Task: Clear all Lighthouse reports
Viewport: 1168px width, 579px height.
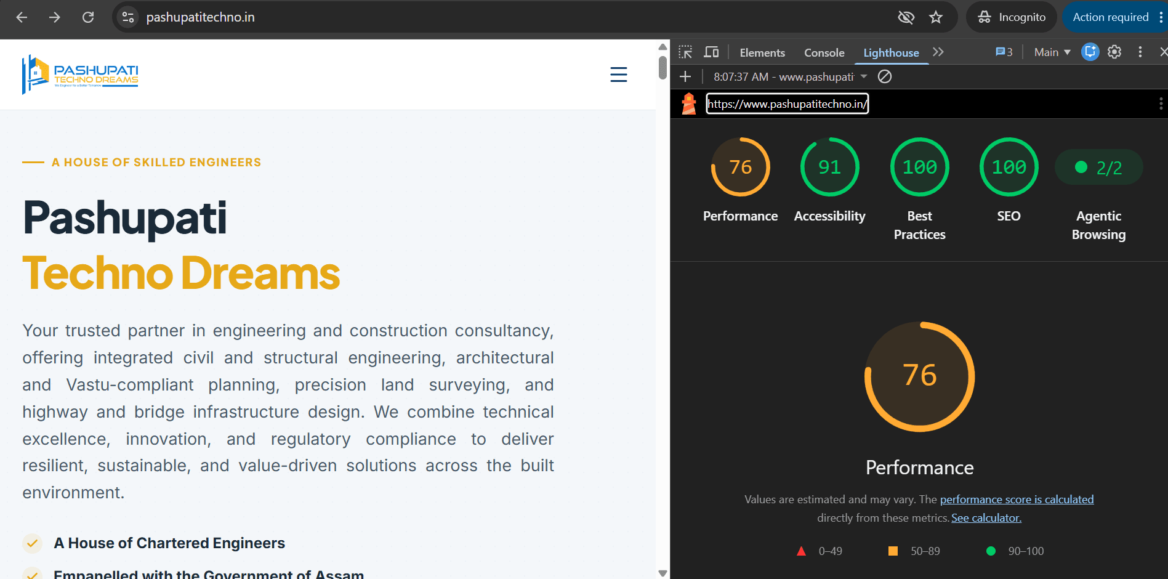Action: tap(885, 76)
